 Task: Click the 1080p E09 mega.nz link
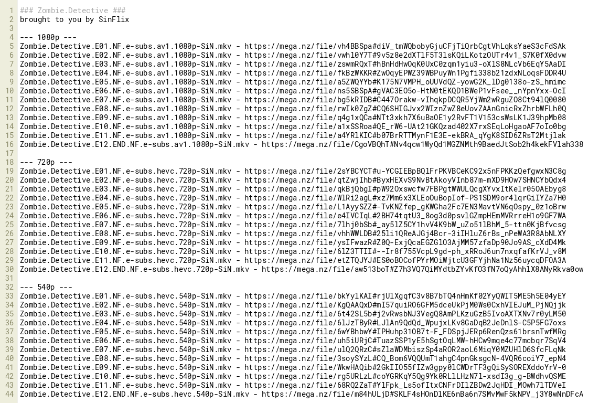405,118
